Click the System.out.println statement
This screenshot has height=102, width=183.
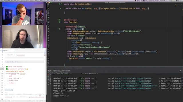click(x=90, y=58)
